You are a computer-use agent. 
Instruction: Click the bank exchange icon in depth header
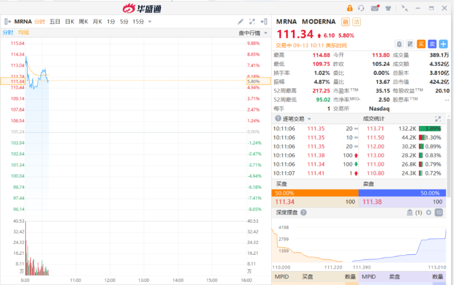click(x=410, y=212)
